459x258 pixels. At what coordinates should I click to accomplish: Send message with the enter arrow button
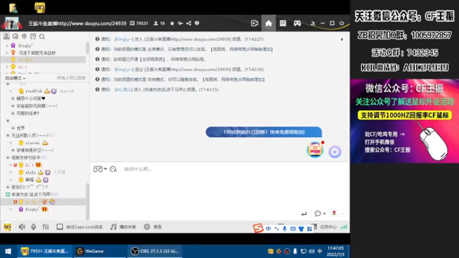304,214
